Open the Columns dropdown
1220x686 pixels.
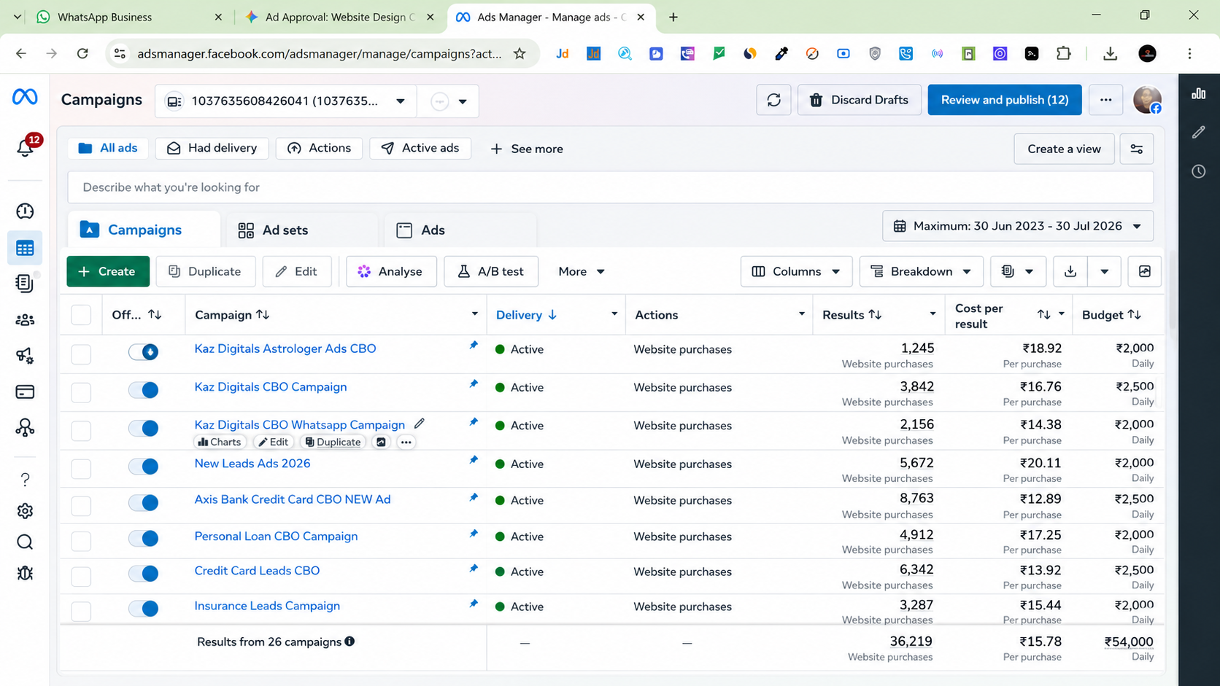(796, 271)
